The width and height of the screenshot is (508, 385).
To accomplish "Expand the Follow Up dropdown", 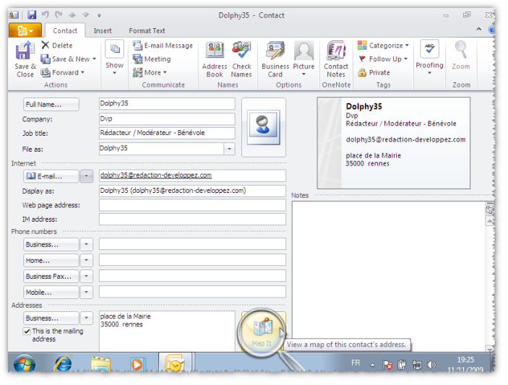I will 384,59.
